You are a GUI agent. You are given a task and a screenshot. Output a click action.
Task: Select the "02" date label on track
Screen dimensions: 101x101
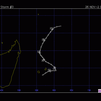(49, 70)
